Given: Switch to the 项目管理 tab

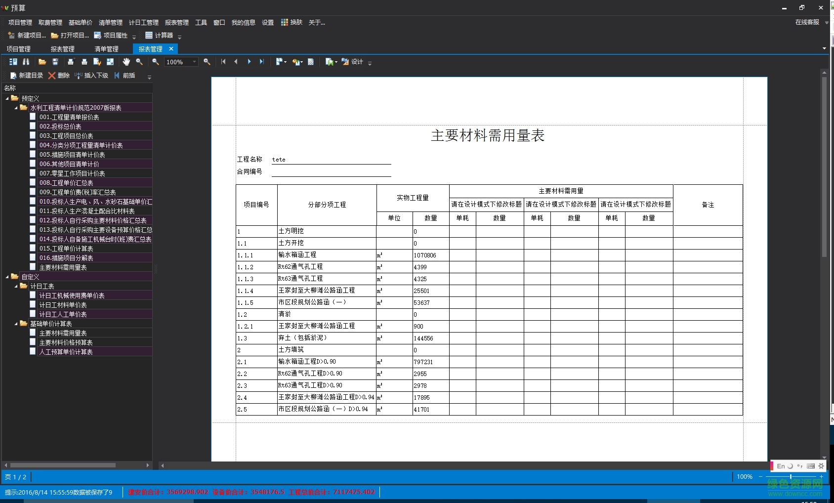Looking at the screenshot, I should point(18,49).
